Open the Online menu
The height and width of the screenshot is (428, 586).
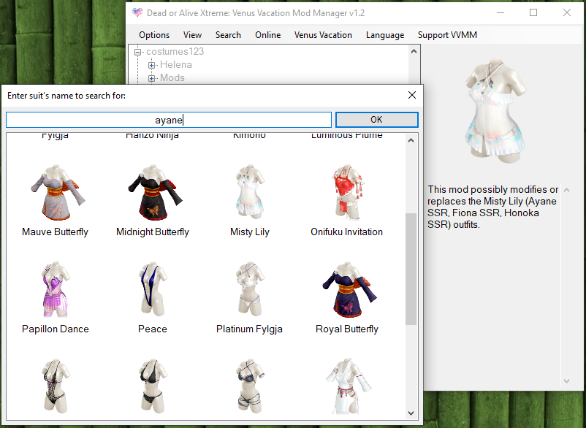point(267,35)
